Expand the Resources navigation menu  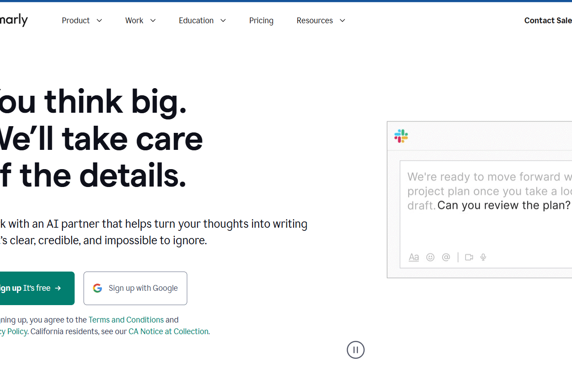[321, 21]
